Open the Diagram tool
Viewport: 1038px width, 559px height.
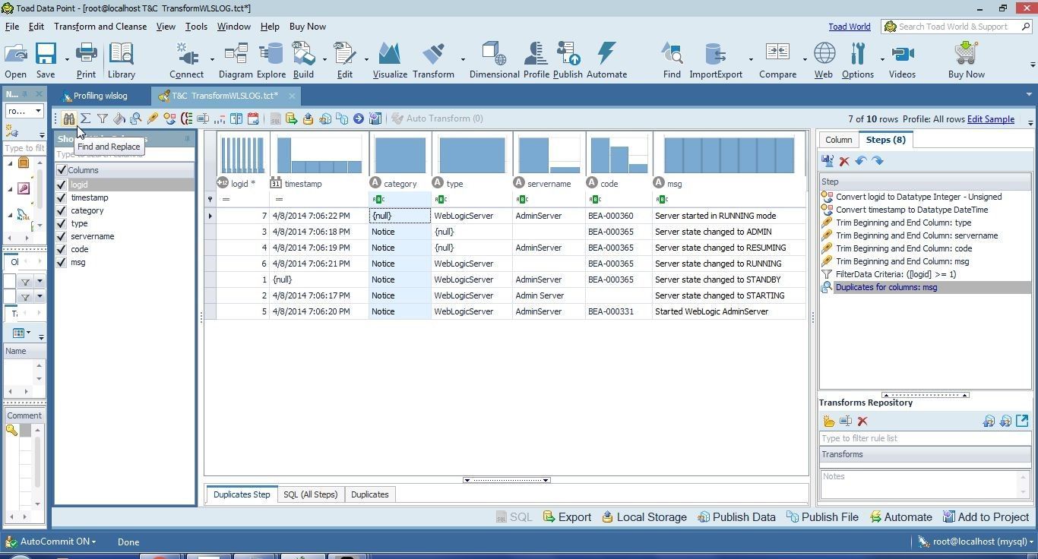click(236, 60)
